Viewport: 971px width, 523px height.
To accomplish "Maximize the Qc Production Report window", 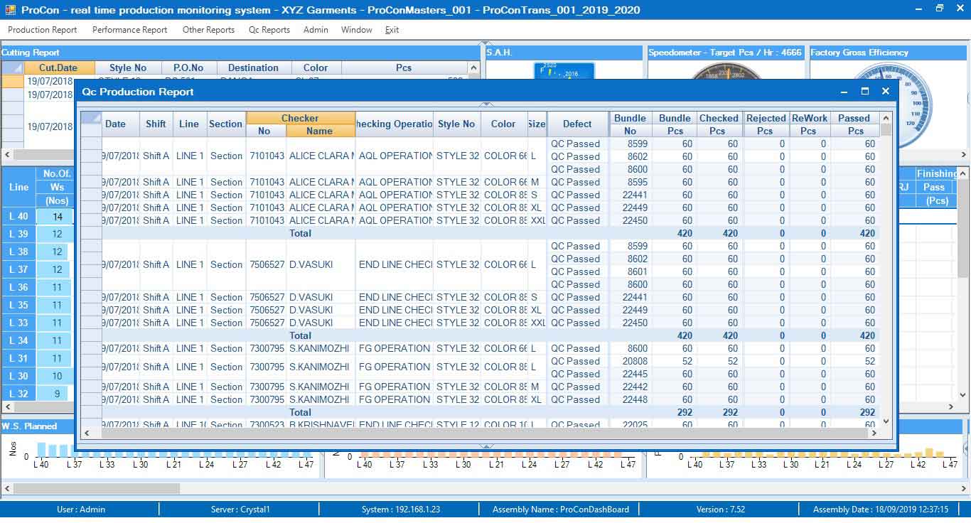I will 864,92.
